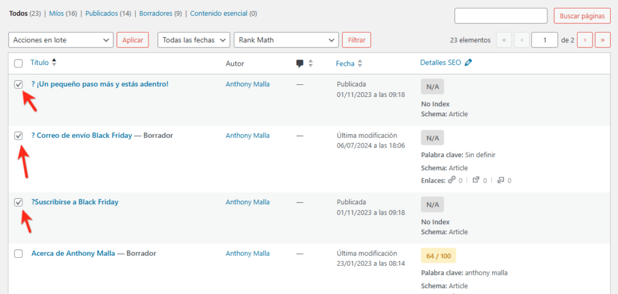Click the 'Filtrar' button

[357, 40]
